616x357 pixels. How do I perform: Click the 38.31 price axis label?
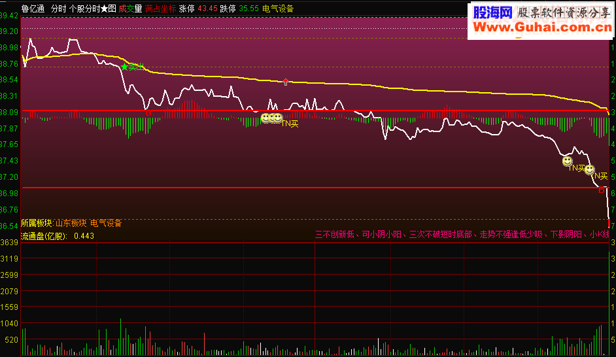click(x=9, y=96)
